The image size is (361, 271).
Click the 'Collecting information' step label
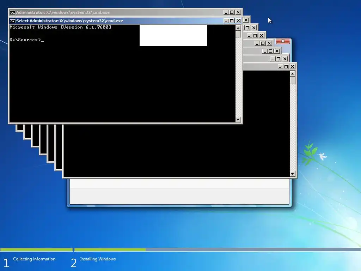pos(34,259)
